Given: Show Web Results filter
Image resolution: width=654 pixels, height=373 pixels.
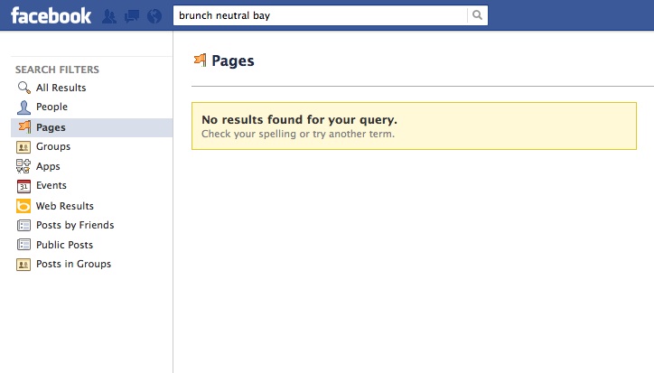Looking at the screenshot, I should point(64,206).
